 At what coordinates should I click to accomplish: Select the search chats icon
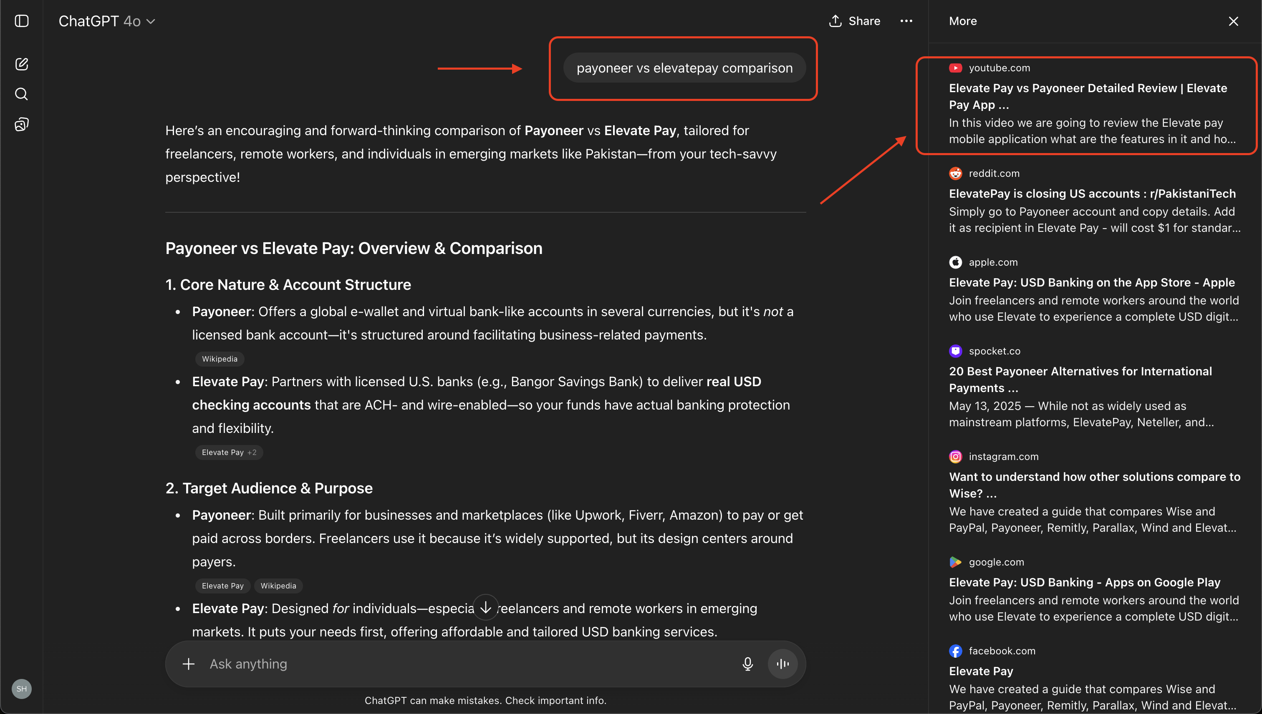coord(22,94)
